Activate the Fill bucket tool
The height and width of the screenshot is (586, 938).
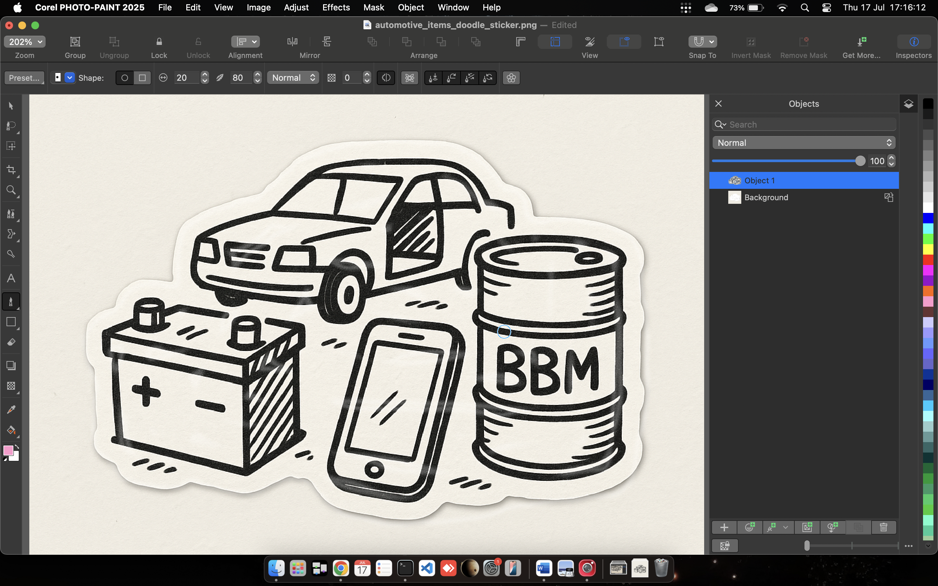point(11,430)
